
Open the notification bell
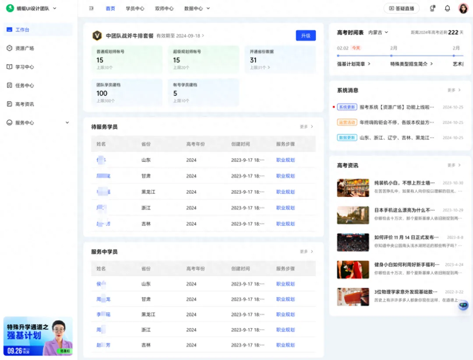tap(447, 8)
